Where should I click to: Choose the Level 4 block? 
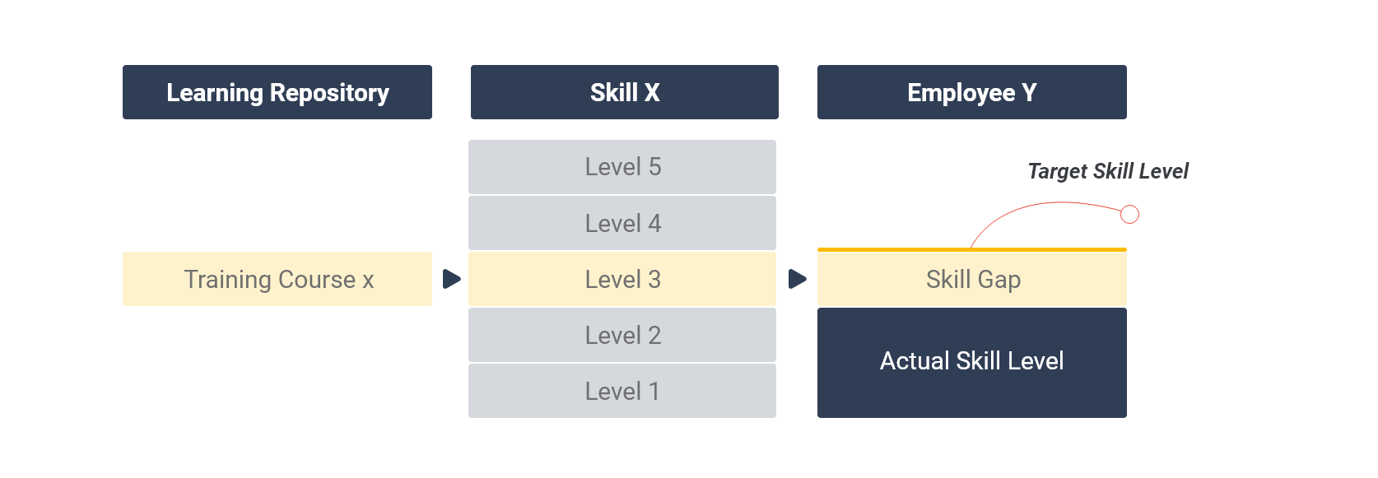click(622, 223)
